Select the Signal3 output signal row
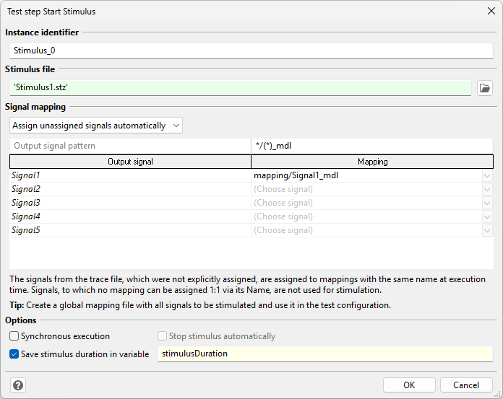 point(130,203)
